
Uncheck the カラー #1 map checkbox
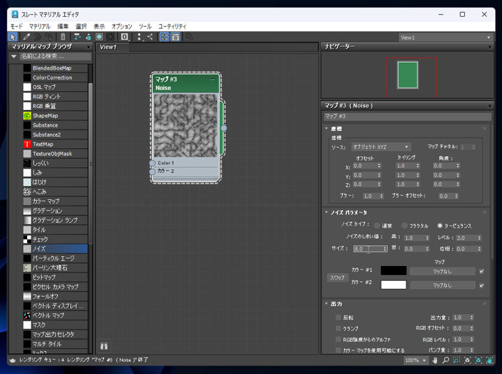point(482,272)
